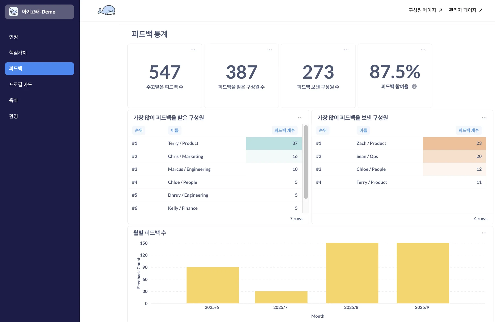Sort received table by 피드백 개수 header
Viewport: 495px width, 322px height.
284,130
